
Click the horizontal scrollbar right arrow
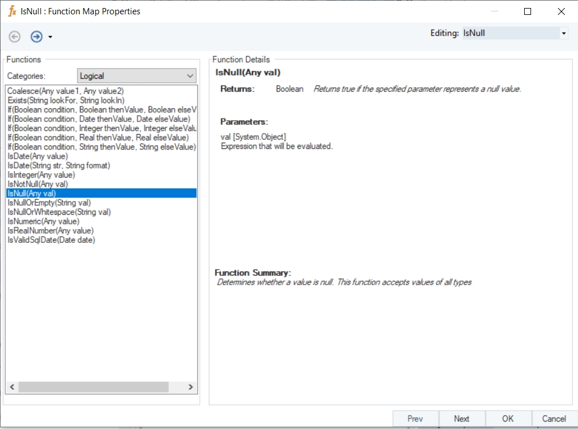pyautogui.click(x=191, y=388)
